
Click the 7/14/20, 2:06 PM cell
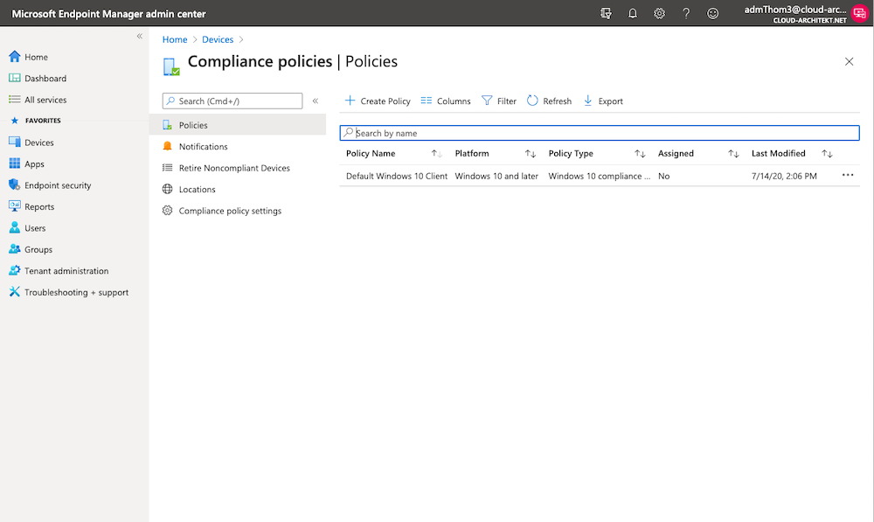point(784,177)
